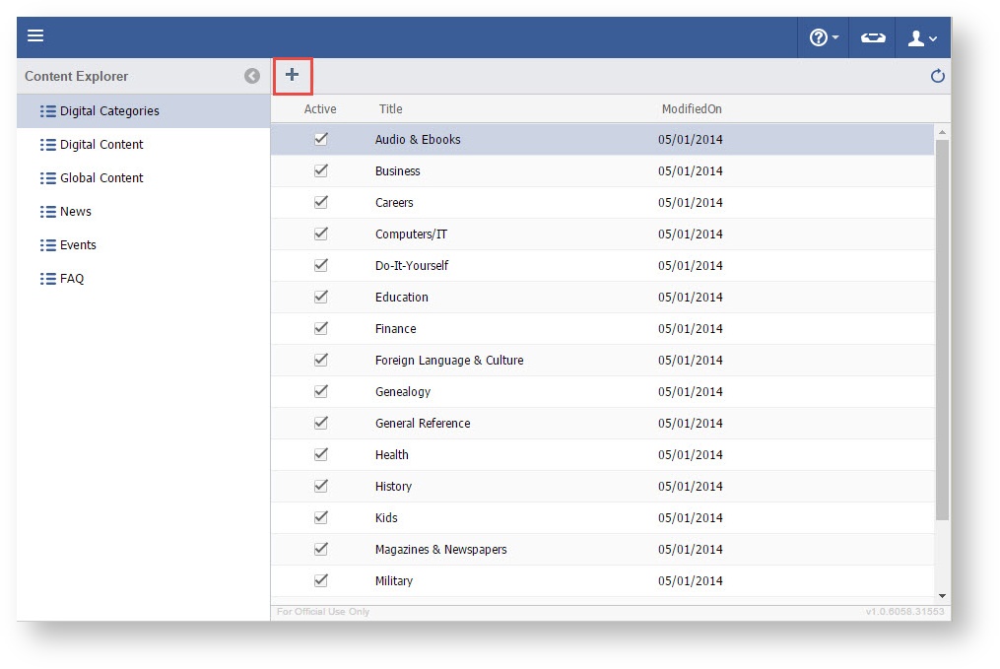The height and width of the screenshot is (669, 1000).
Task: Refresh the category list
Action: [x=937, y=76]
